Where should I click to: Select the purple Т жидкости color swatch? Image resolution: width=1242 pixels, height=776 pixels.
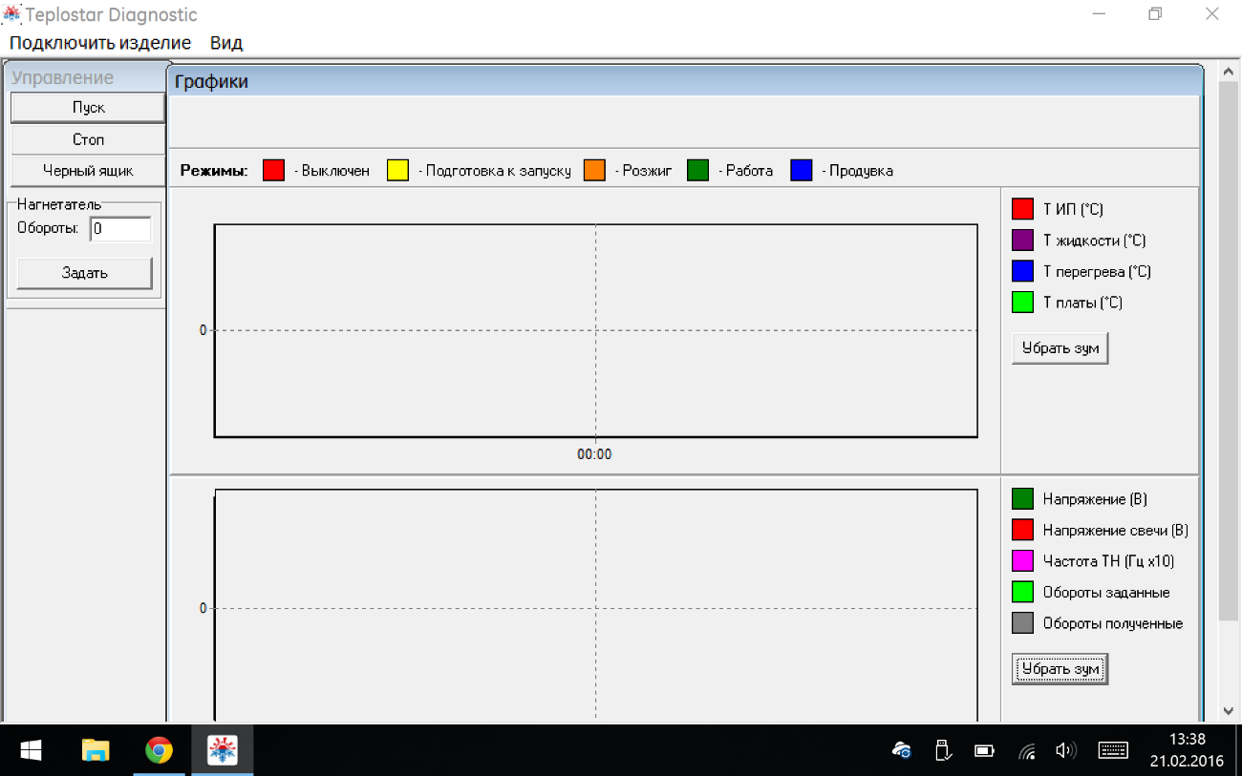1023,241
